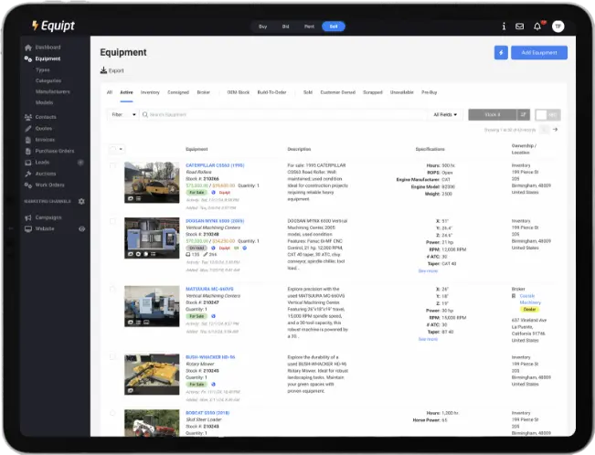Image resolution: width=595 pixels, height=455 pixels.
Task: Click the lightning bolt quick action button
Action: (501, 53)
